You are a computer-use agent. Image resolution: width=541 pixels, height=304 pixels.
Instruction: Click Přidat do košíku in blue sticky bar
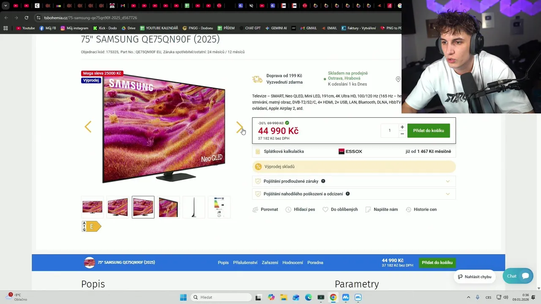point(437,263)
